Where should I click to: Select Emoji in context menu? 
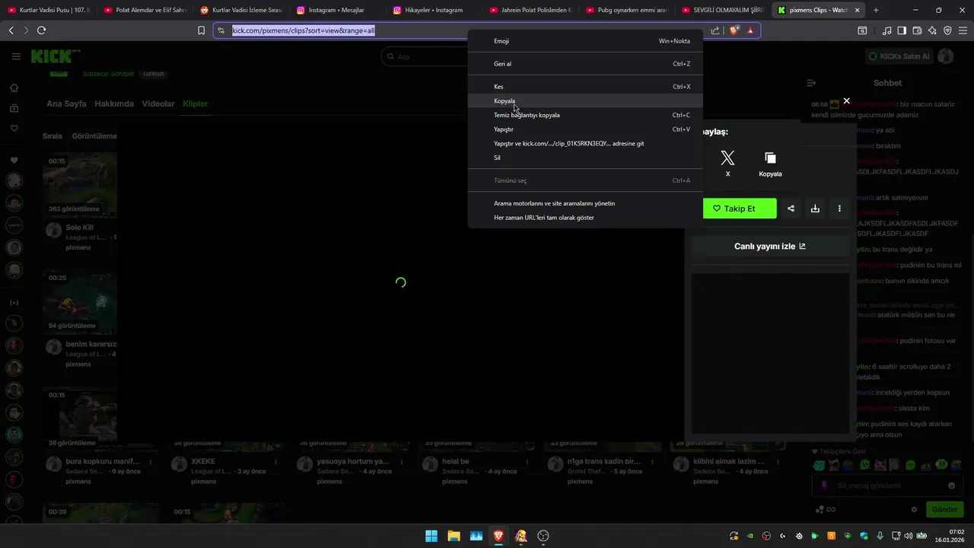pyautogui.click(x=585, y=41)
